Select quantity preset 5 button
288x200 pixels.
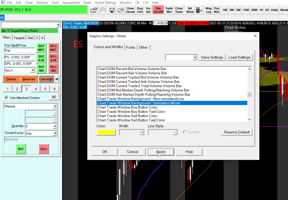[x=45, y=89]
